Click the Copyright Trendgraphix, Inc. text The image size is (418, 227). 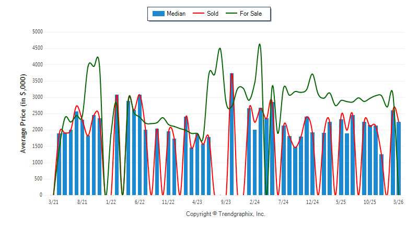click(x=225, y=214)
